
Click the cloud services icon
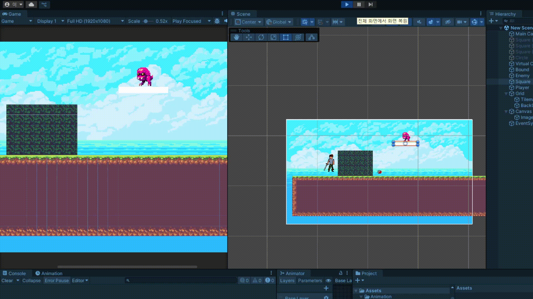click(x=31, y=4)
